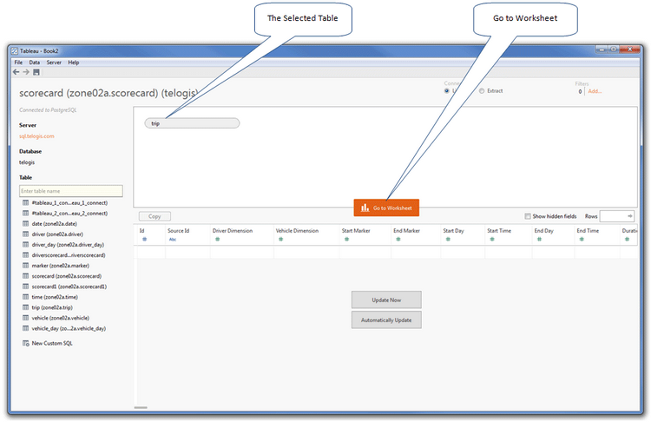Click the type icon under Start Day

[x=448, y=239]
